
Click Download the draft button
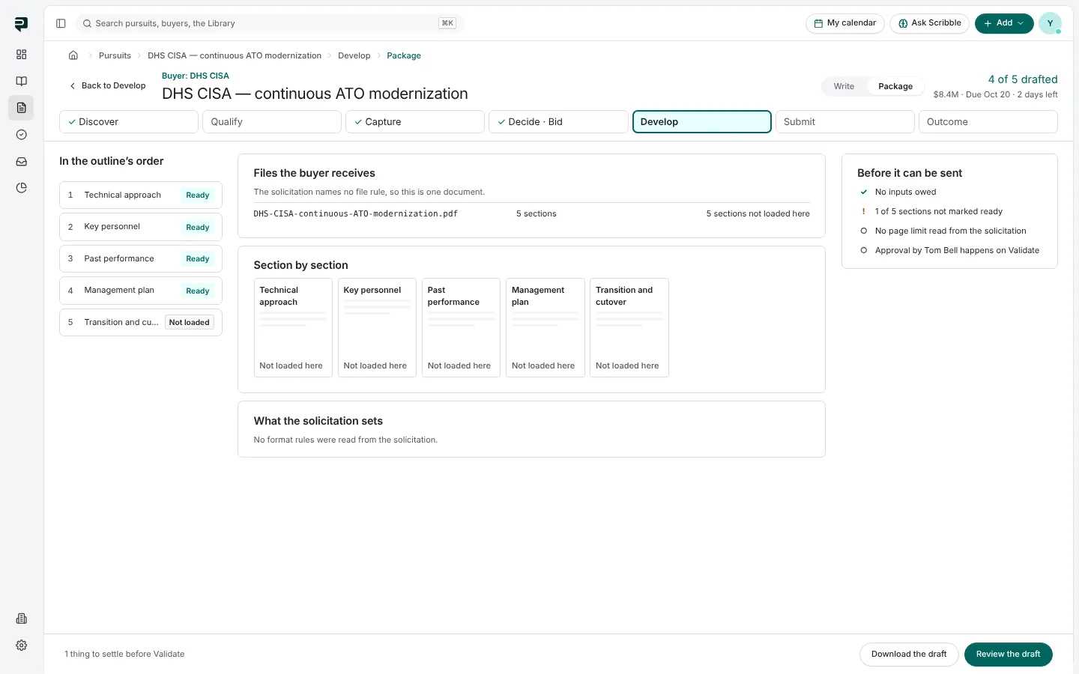coord(909,655)
